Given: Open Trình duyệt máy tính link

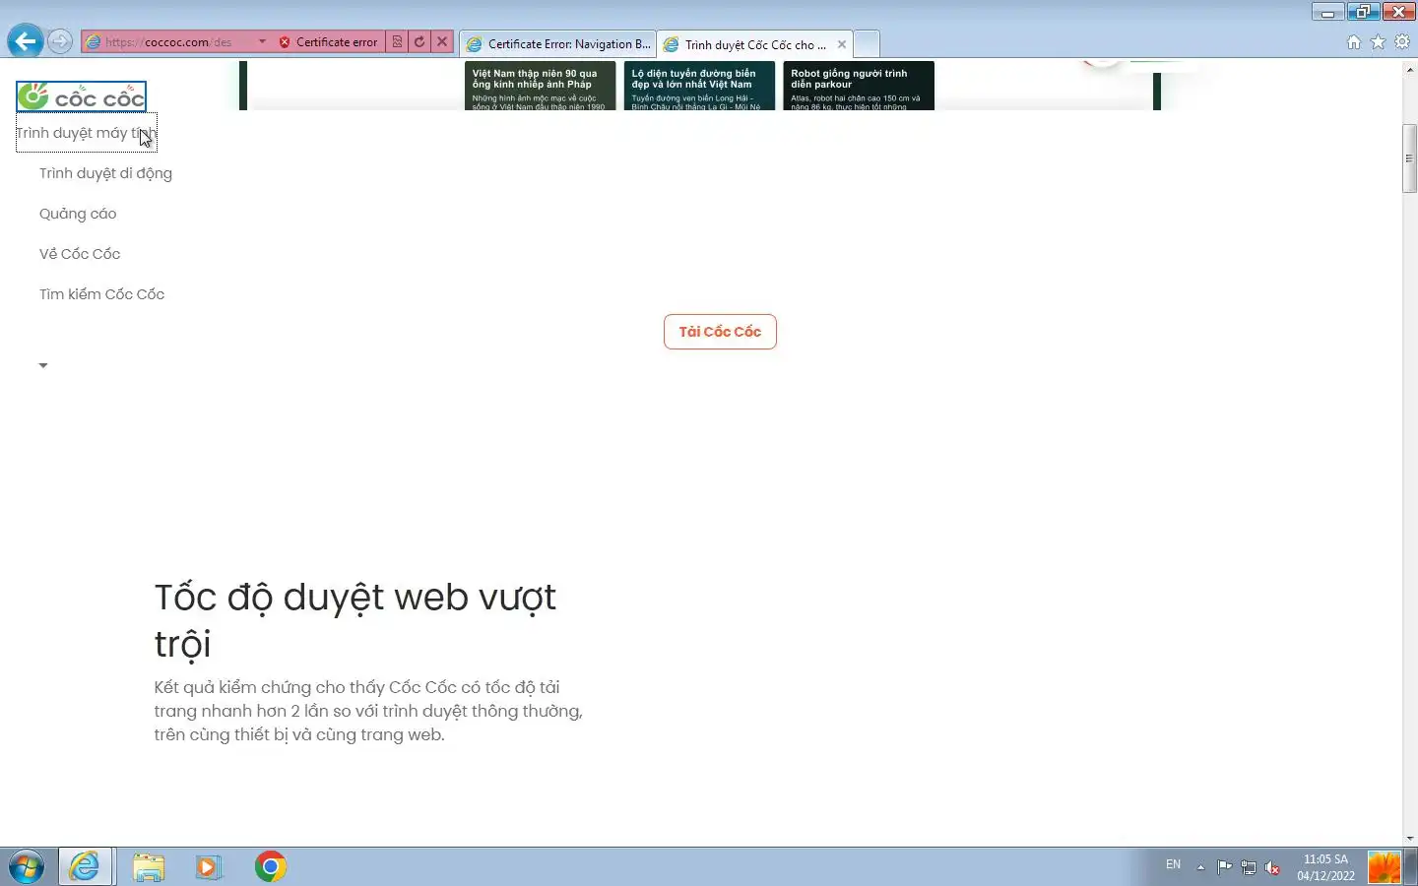Looking at the screenshot, I should coord(87,133).
